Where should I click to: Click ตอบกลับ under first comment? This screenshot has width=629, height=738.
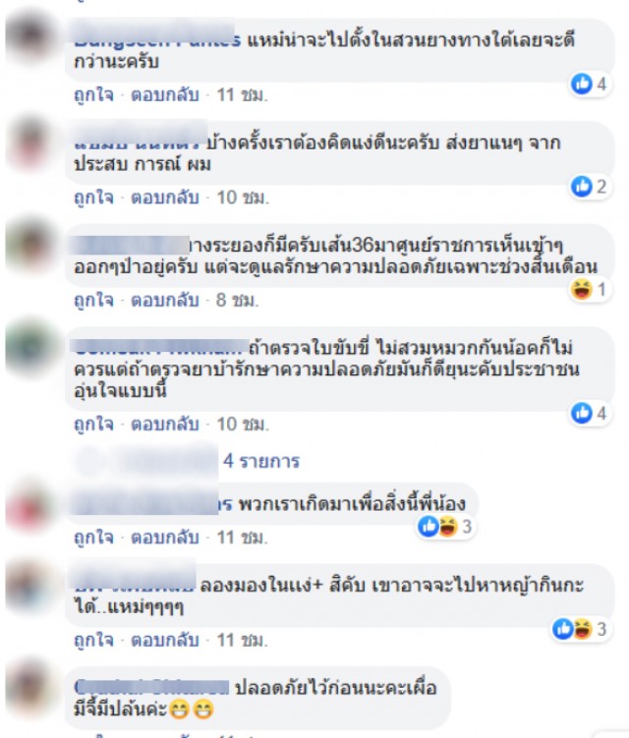click(x=165, y=95)
